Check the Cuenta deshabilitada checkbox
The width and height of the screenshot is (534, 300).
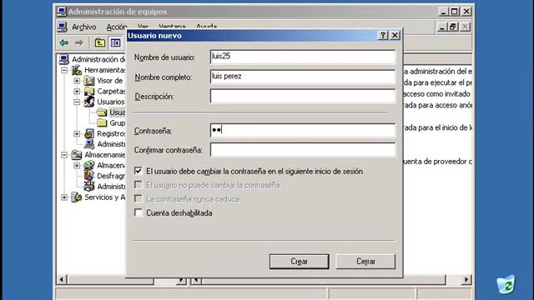point(139,212)
